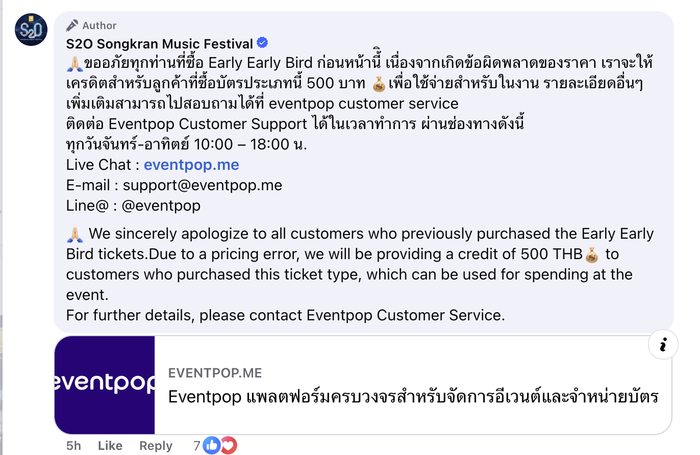Click the blue verified checkmark badge

(x=262, y=43)
